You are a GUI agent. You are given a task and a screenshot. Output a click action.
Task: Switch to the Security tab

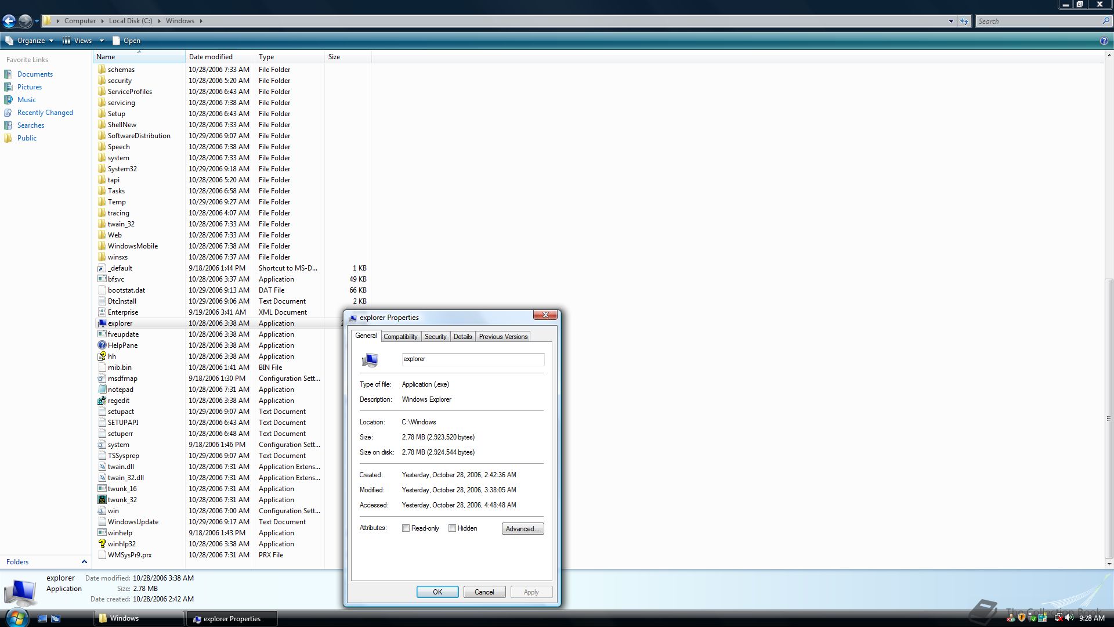click(435, 337)
